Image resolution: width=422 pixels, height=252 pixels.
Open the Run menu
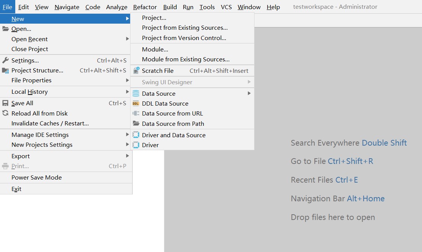tap(188, 7)
